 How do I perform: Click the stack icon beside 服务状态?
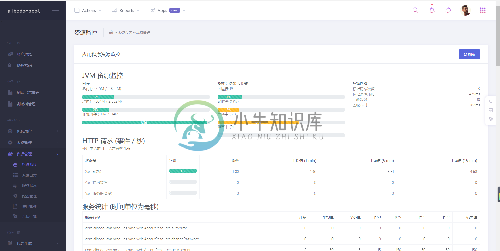click(x=15, y=185)
